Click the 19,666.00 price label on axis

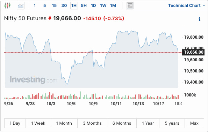click(193, 52)
